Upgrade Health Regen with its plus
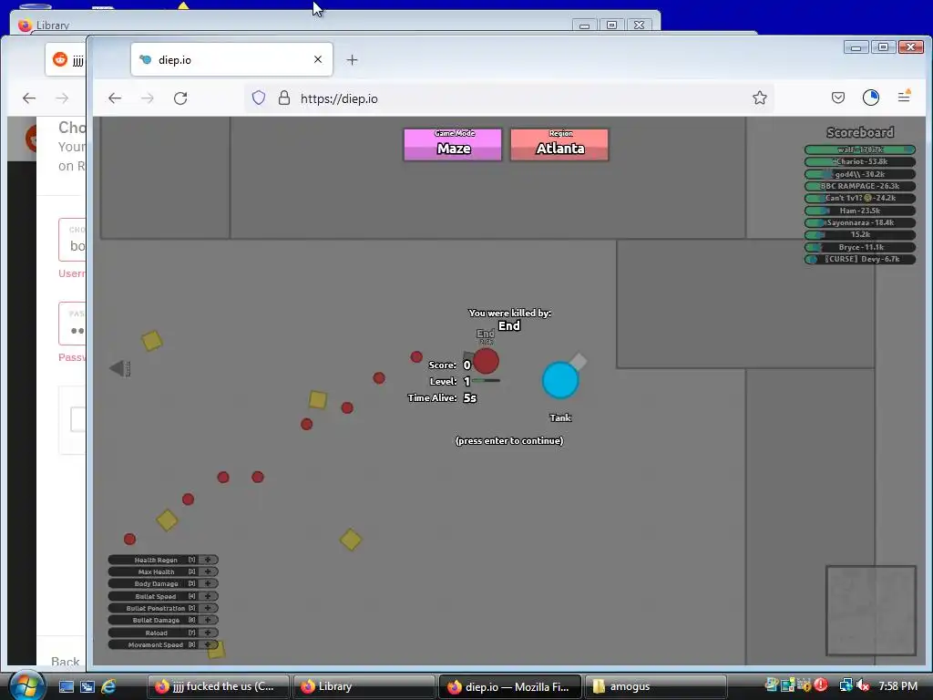 coord(208,560)
